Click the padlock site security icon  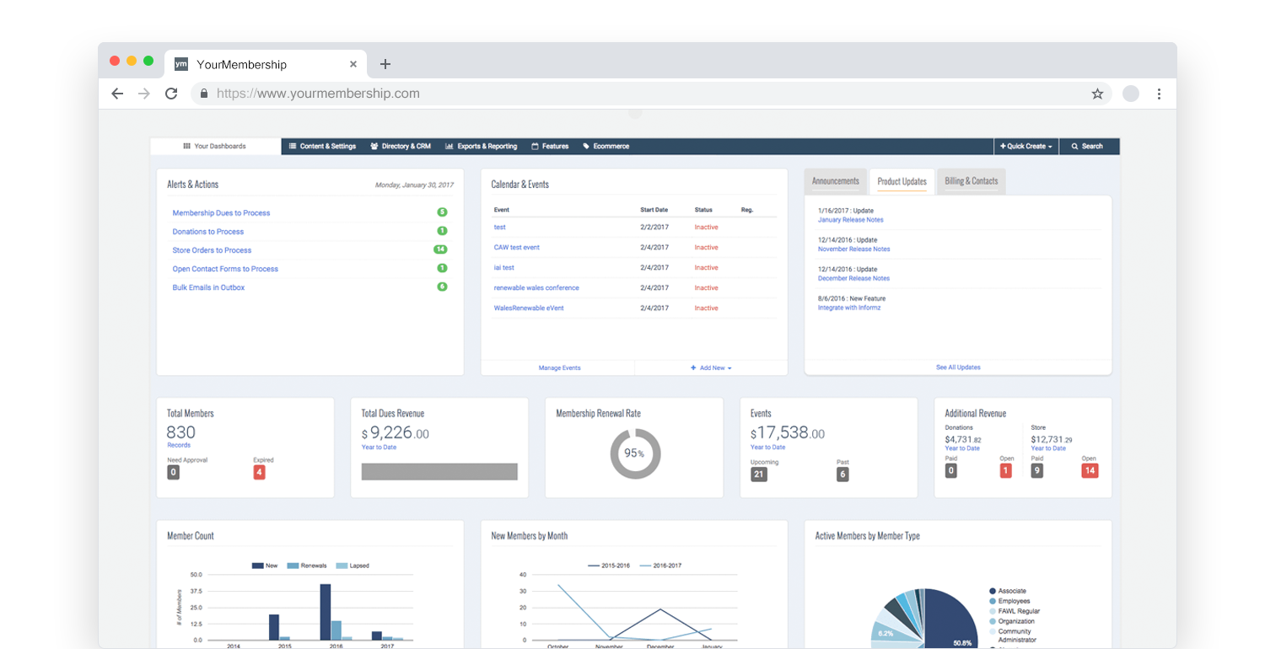pyautogui.click(x=204, y=94)
